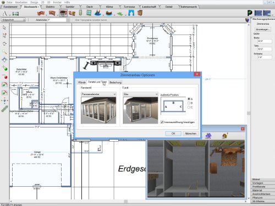The width and height of the screenshot is (275, 206).
Task: Select the magnifier zoom tool in left toolbar
Action: point(4,52)
